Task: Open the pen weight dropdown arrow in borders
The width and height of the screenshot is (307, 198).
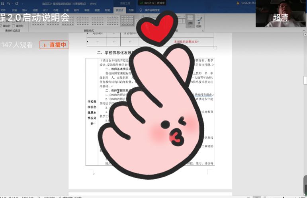Action: (184, 21)
